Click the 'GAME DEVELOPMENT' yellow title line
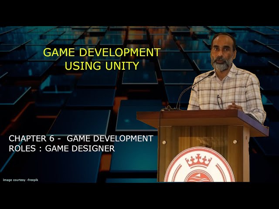This screenshot has width=279, height=209. click(x=102, y=52)
